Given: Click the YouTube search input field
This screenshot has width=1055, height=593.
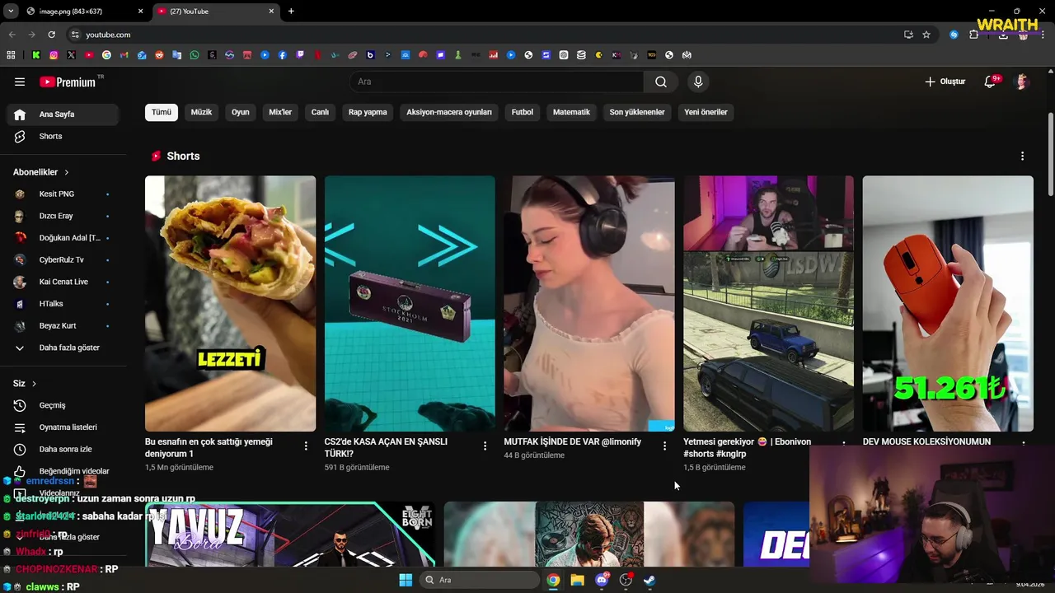Looking at the screenshot, I should [497, 82].
